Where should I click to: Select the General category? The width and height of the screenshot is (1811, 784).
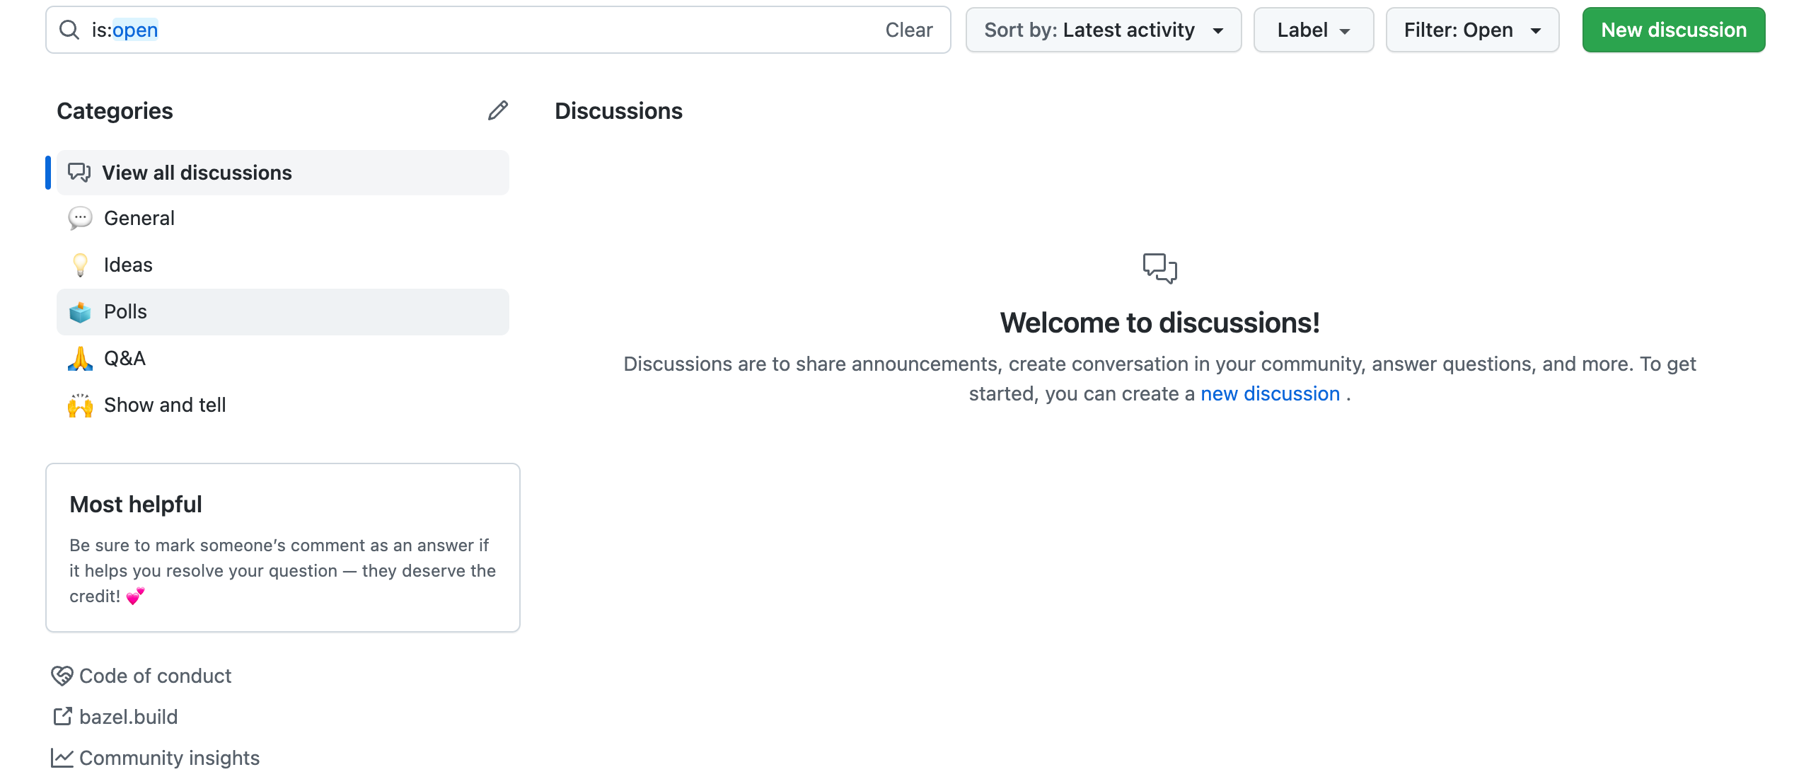click(283, 218)
